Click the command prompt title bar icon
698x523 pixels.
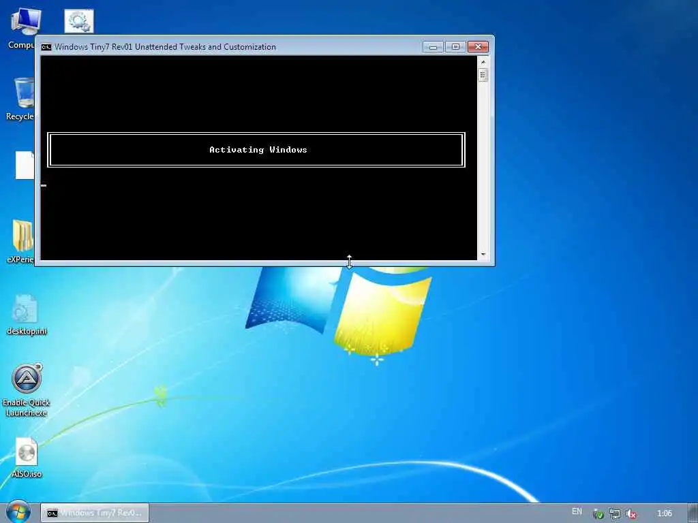46,47
